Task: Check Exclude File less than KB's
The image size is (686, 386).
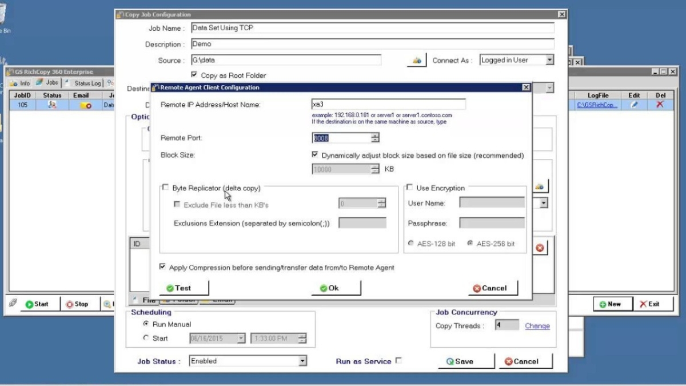Action: (177, 204)
